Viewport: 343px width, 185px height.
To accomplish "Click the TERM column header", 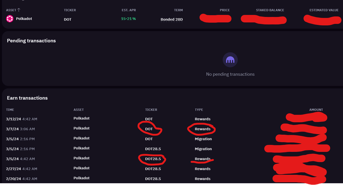I will tap(178, 10).
